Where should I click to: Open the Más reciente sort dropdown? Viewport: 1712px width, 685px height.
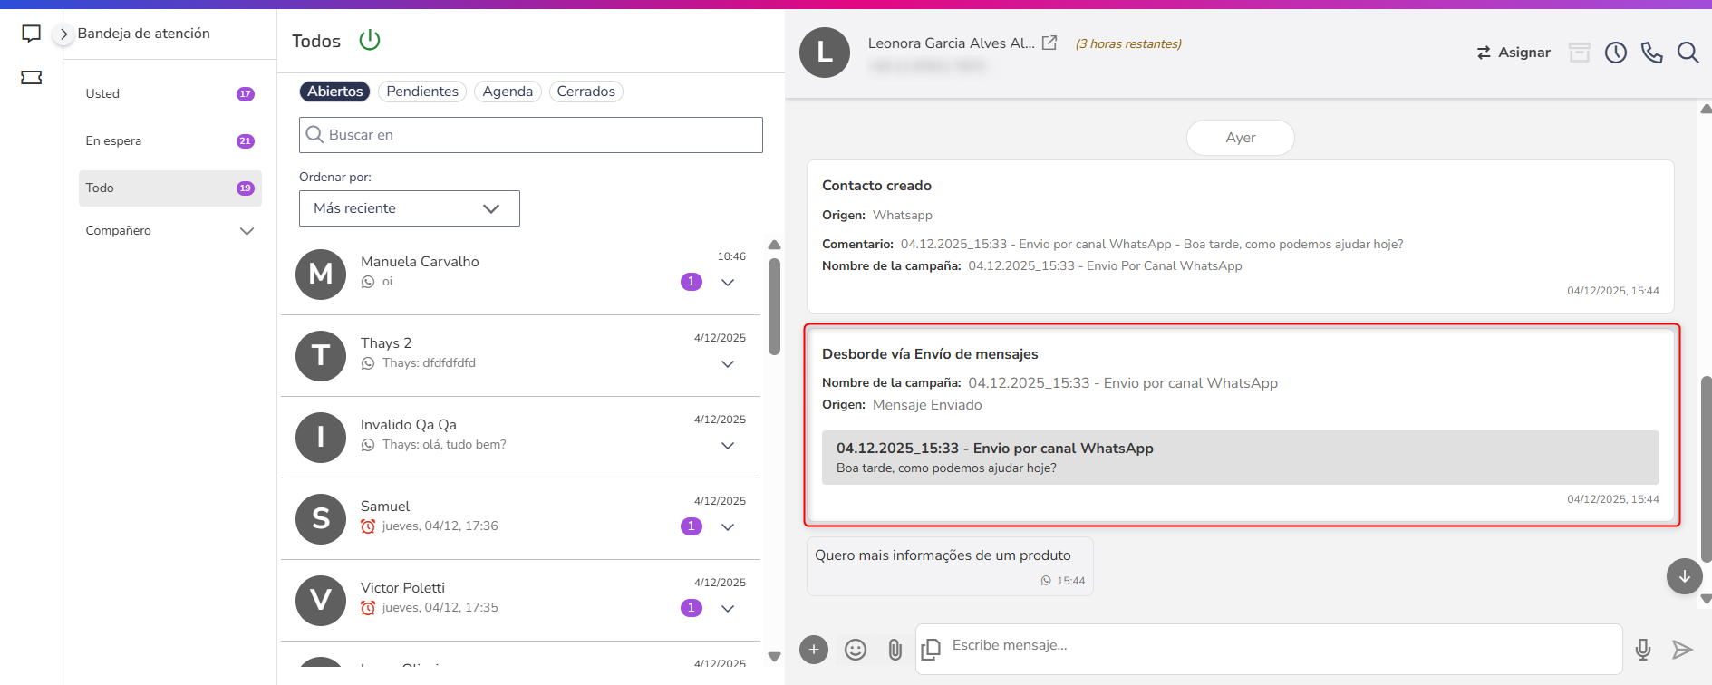[x=410, y=208]
